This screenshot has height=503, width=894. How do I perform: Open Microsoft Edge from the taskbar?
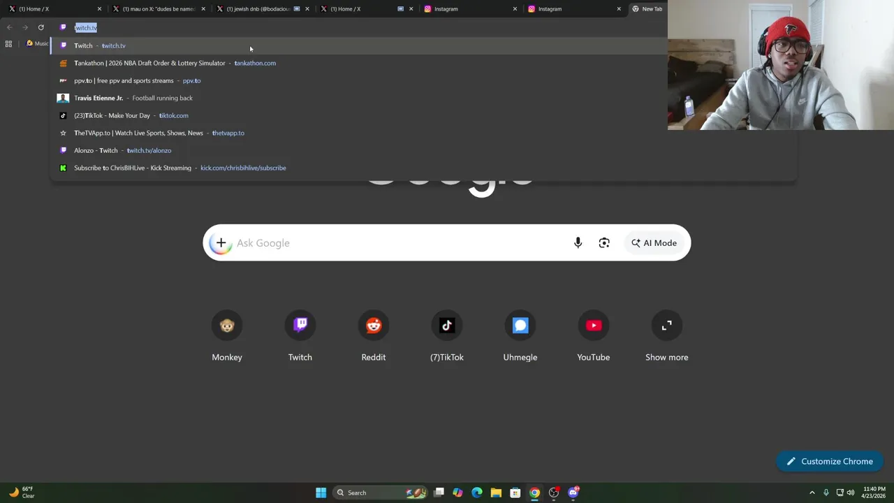click(477, 493)
